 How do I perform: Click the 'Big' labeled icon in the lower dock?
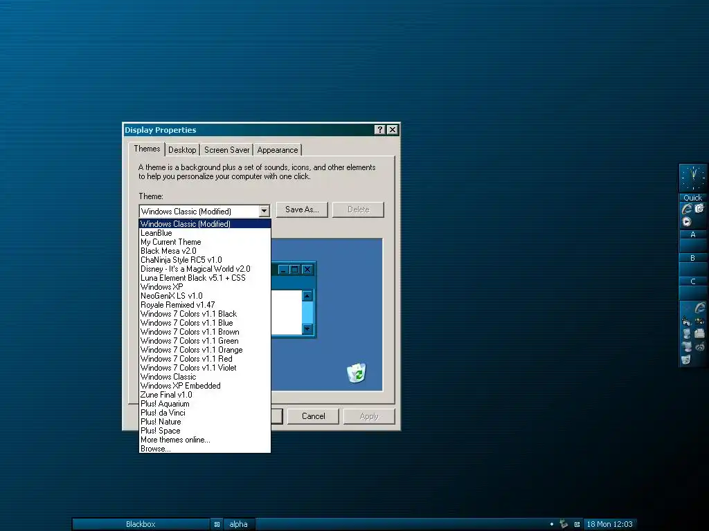coord(686,321)
